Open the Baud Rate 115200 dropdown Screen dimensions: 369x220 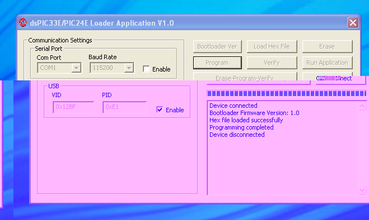[x=129, y=68]
